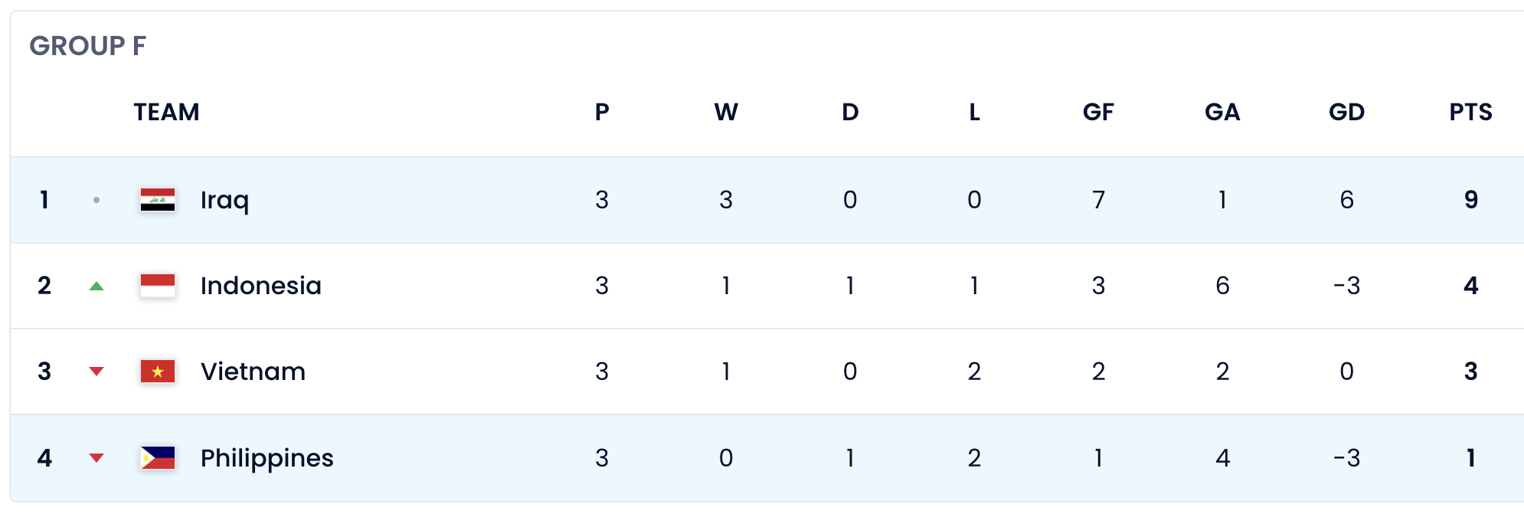Open the Indonesia team link

point(261,286)
